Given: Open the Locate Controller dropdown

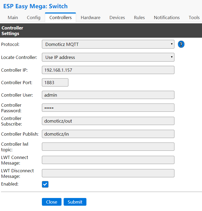Looking at the screenshot, I should click(x=108, y=57).
